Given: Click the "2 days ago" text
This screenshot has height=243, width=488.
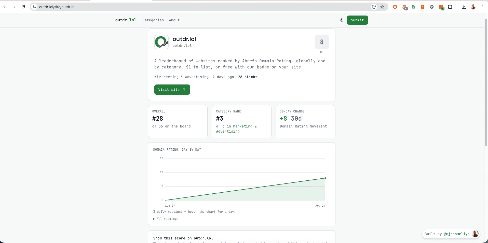Looking at the screenshot, I should (x=223, y=77).
